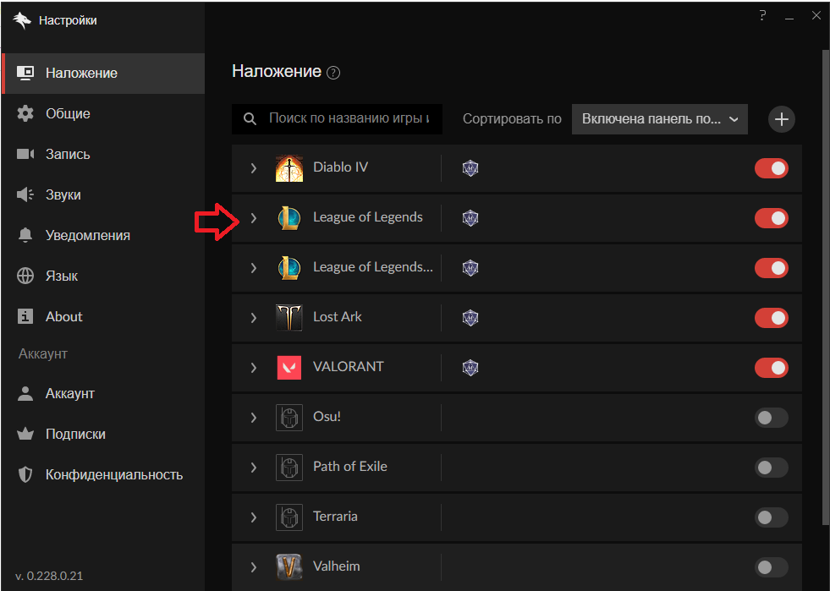
Task: Click the app badge icon in Lost Ark row
Action: pyautogui.click(x=470, y=318)
